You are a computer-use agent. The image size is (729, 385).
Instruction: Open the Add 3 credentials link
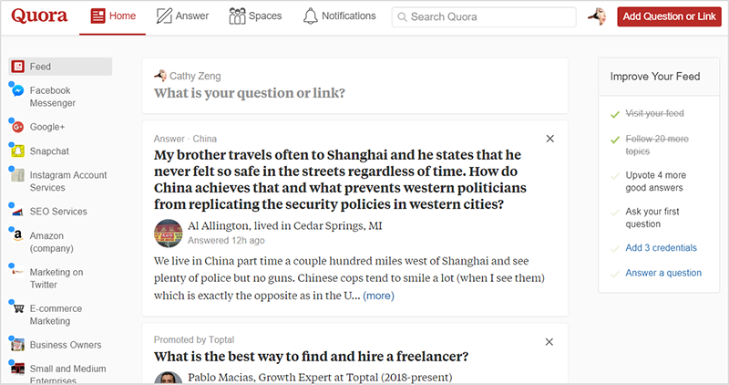[x=662, y=247]
